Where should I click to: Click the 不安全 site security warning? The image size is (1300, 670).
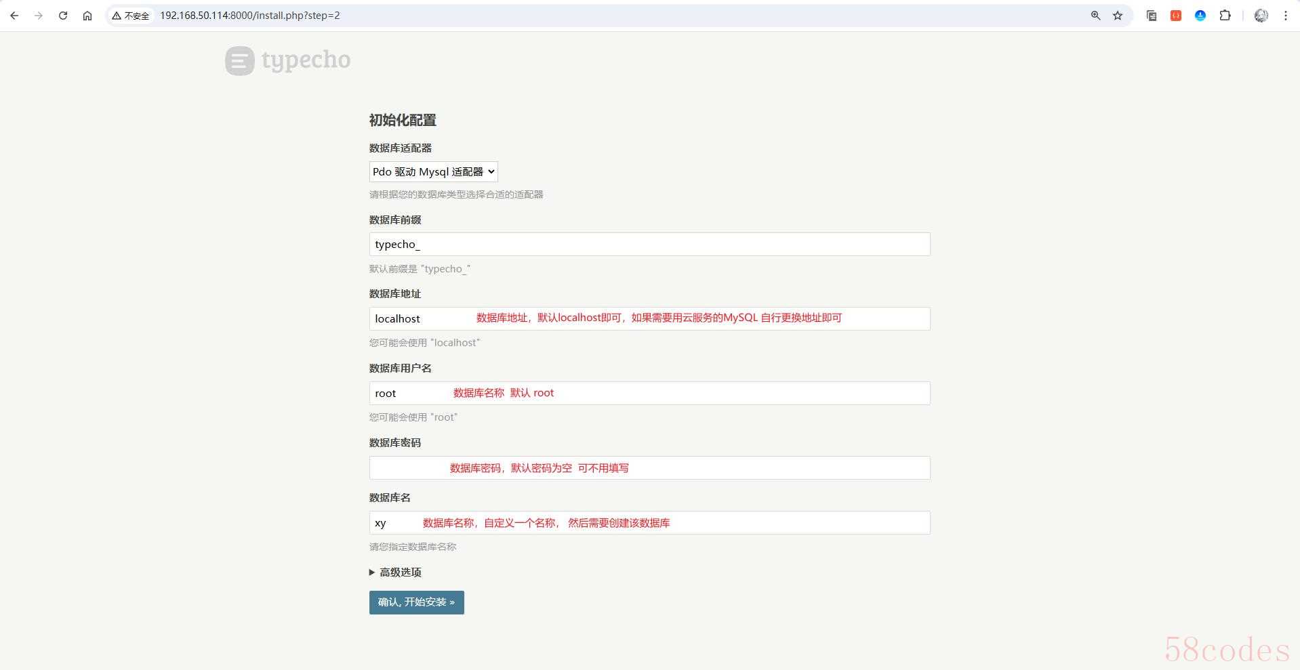click(131, 16)
